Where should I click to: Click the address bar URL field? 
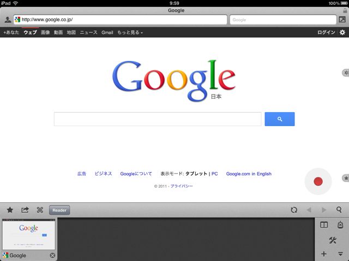[x=120, y=20]
